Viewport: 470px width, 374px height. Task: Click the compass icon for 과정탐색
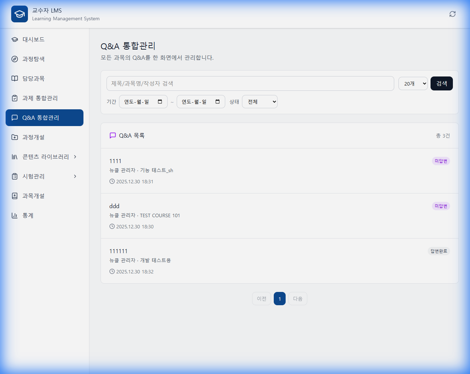pos(15,59)
